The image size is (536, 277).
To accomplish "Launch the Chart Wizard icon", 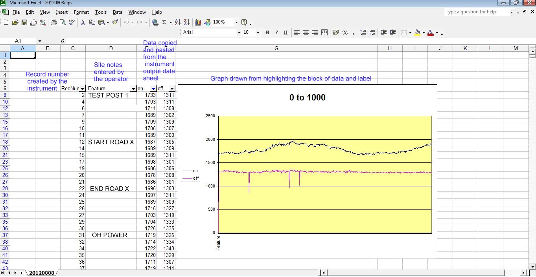I will pyautogui.click(x=198, y=22).
